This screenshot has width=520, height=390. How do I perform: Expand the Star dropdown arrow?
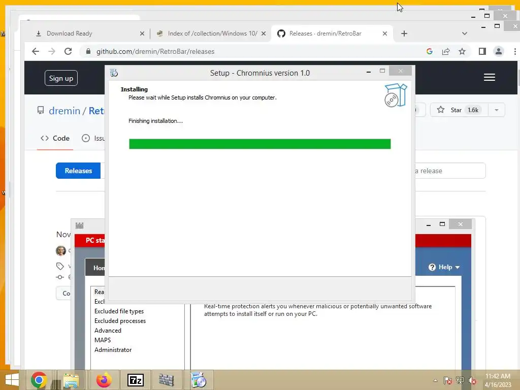[497, 110]
